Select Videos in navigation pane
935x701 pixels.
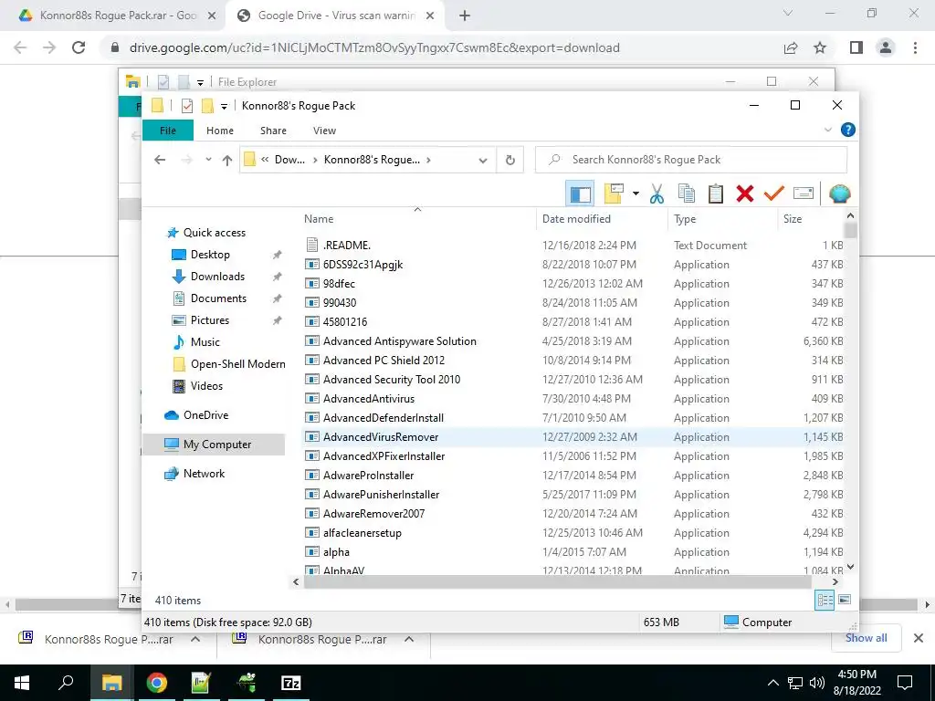click(x=206, y=386)
